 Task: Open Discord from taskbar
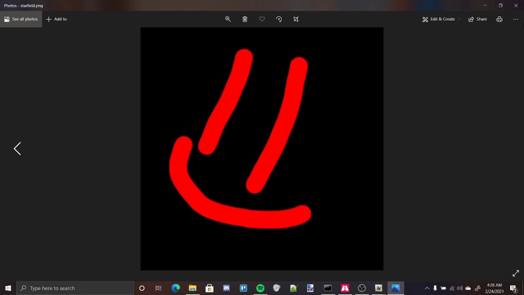226,288
